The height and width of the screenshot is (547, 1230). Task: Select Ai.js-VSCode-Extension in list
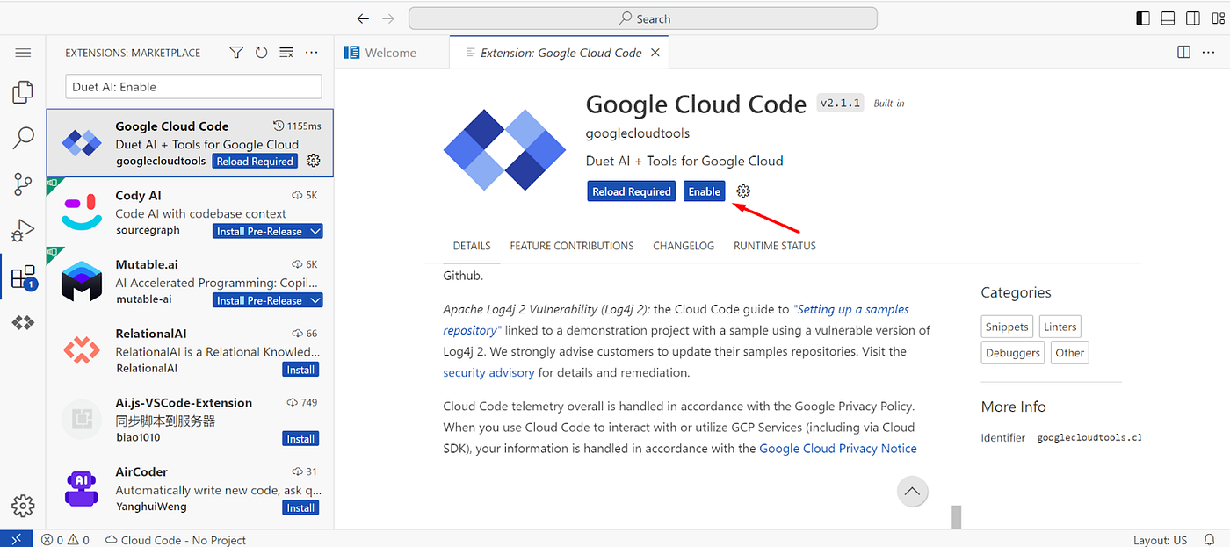[190, 421]
